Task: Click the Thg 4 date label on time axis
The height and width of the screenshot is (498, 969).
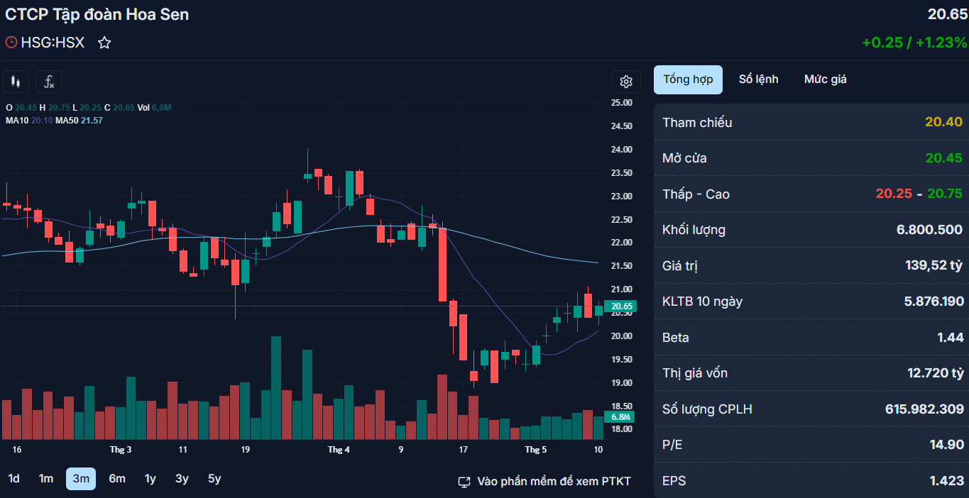Action: (339, 450)
